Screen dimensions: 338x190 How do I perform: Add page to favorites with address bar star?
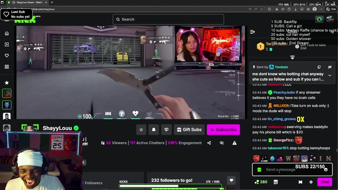tap(262, 9)
